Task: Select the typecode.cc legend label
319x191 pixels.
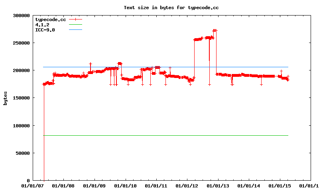Action: [50, 19]
